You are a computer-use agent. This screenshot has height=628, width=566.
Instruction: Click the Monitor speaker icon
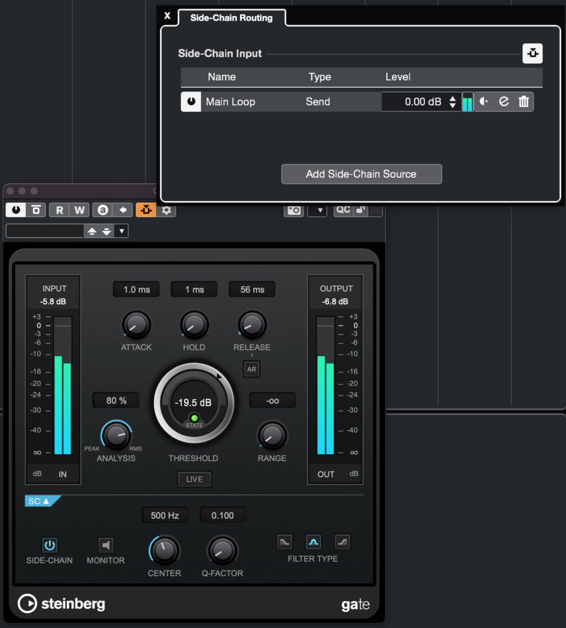click(x=105, y=545)
